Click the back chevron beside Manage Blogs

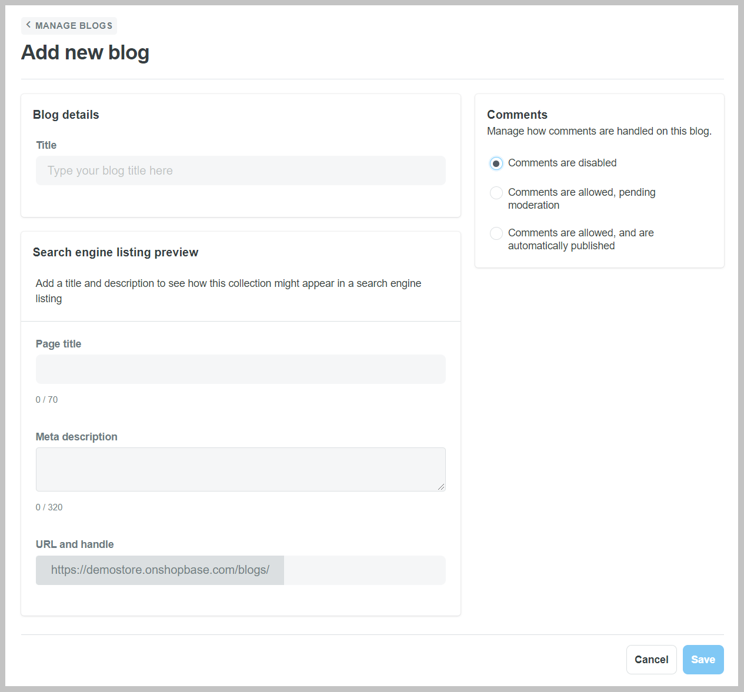[28, 25]
